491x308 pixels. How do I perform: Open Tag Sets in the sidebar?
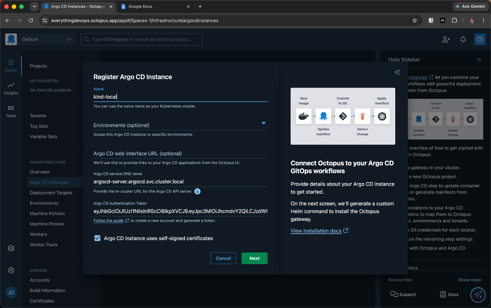(x=39, y=126)
